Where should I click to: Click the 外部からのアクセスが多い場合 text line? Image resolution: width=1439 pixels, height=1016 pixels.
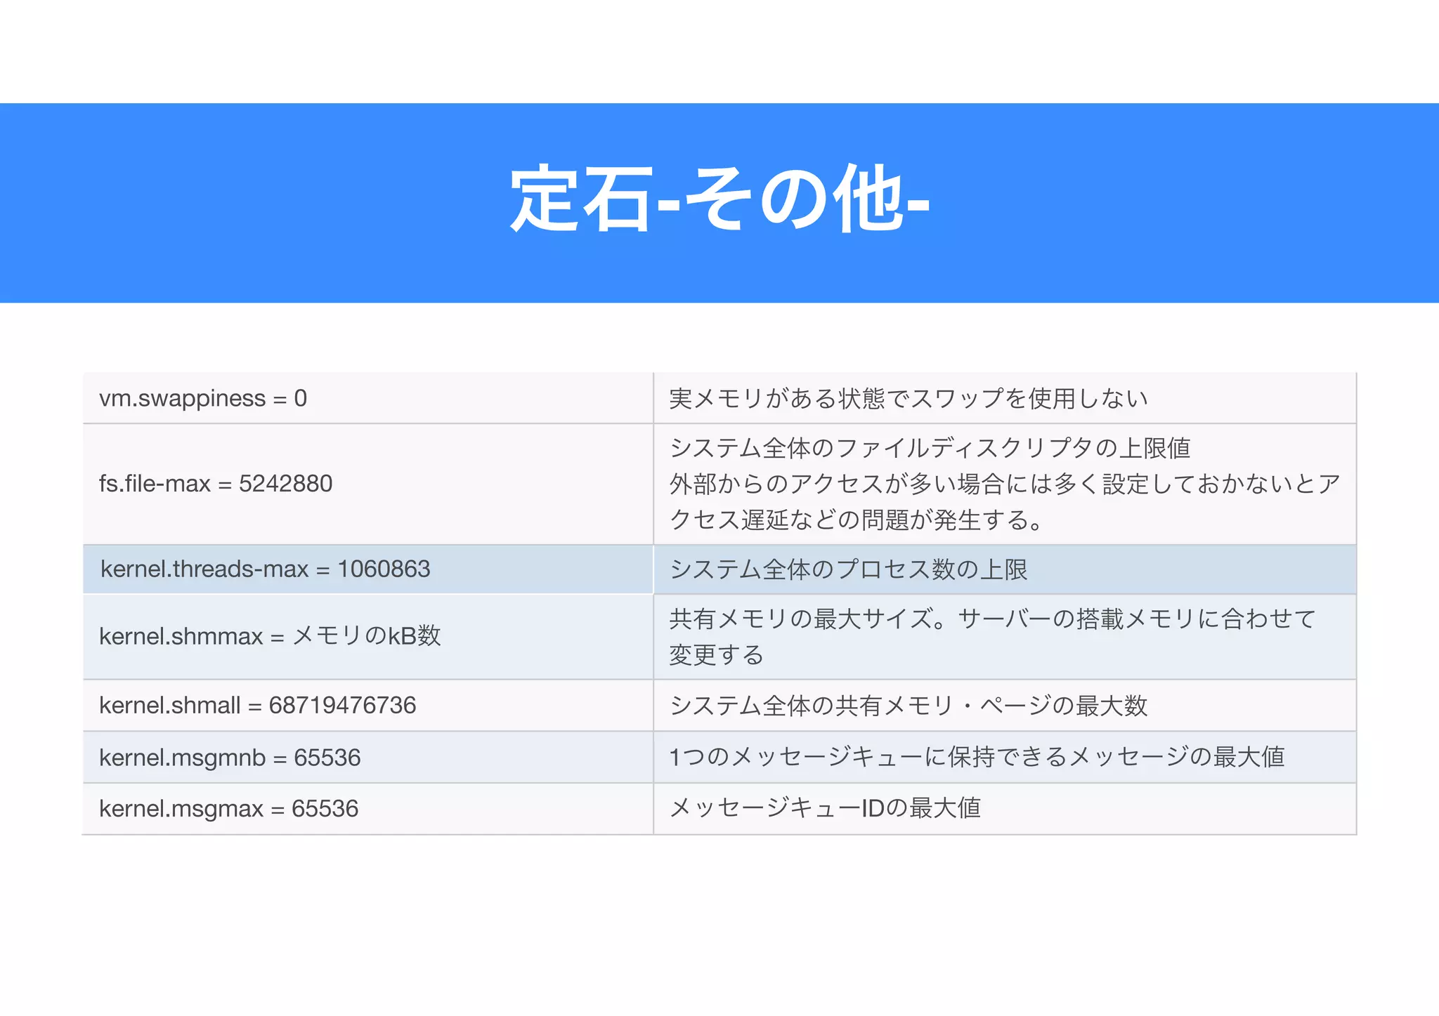[1005, 484]
